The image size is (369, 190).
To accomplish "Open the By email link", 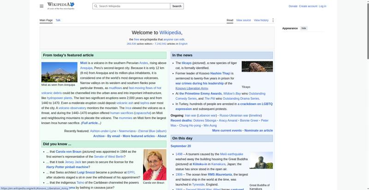I will point(113,136).
